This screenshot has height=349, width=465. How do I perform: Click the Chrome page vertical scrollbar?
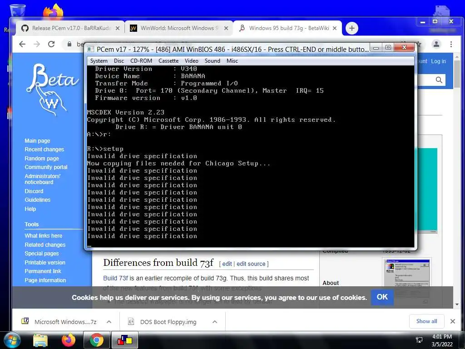[x=457, y=74]
